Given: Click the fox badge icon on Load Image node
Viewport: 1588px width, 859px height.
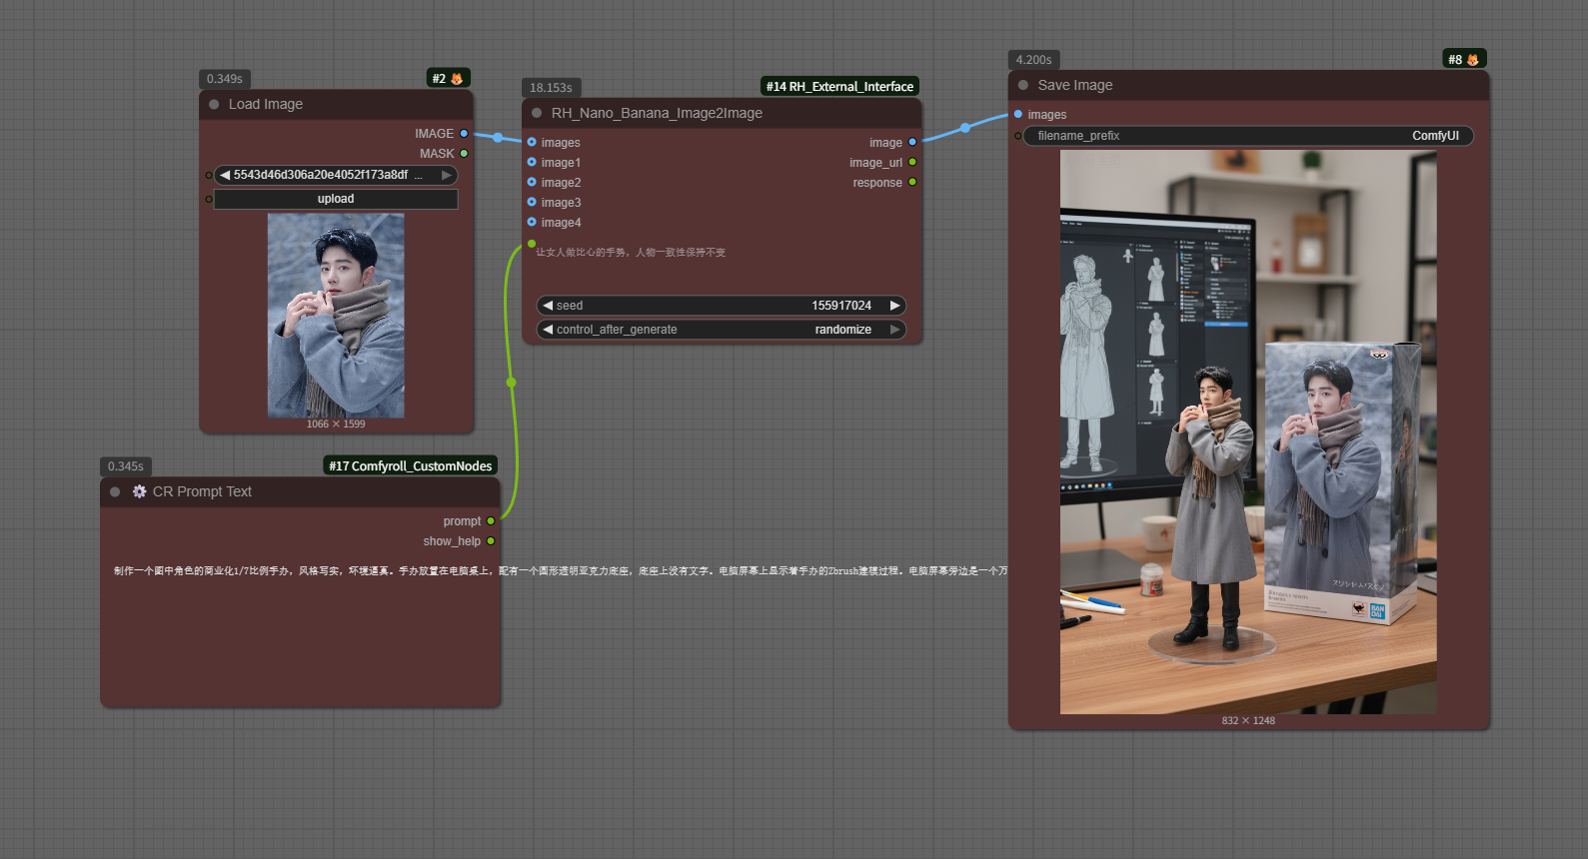Looking at the screenshot, I should tap(457, 79).
